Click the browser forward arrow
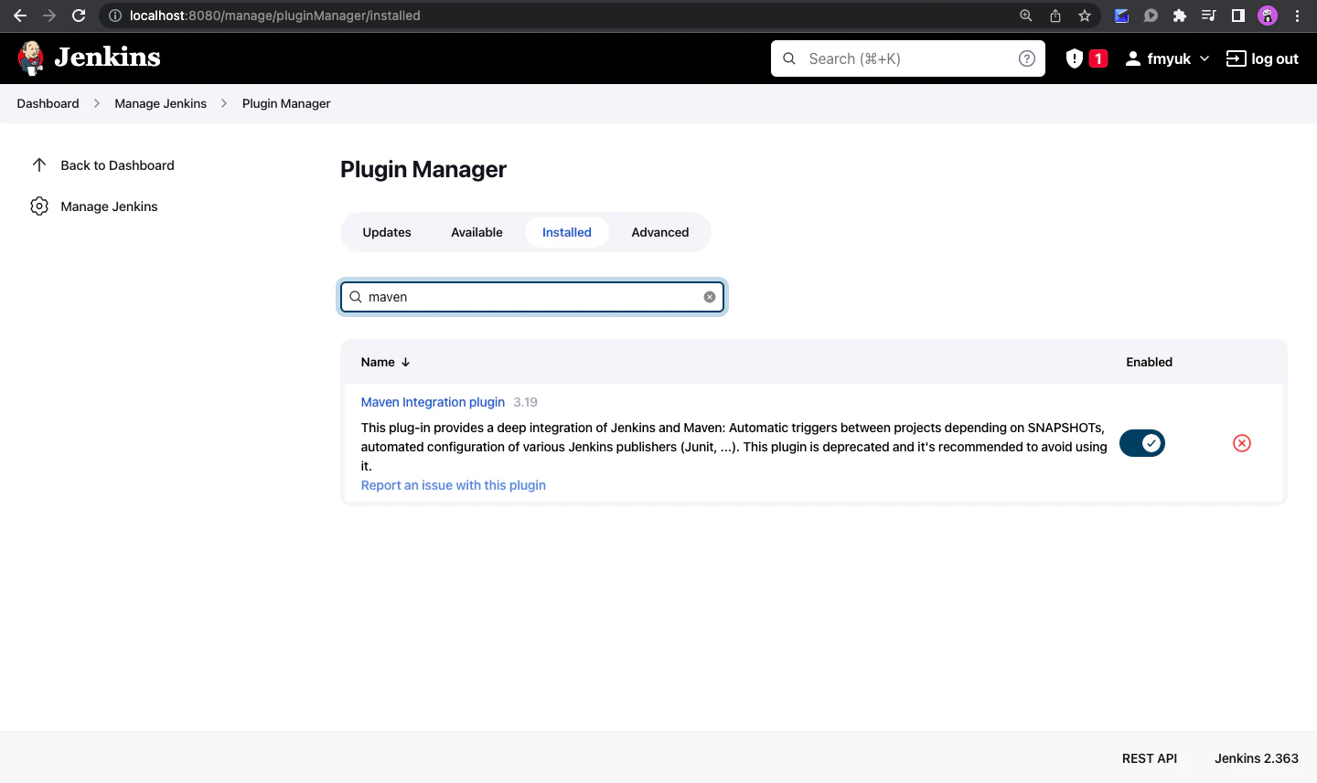The image size is (1317, 783). tap(49, 16)
